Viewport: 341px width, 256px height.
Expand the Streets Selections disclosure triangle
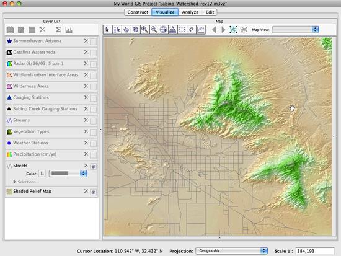point(15,182)
